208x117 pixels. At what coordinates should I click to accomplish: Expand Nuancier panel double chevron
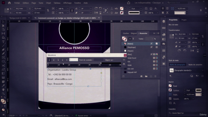154,33
